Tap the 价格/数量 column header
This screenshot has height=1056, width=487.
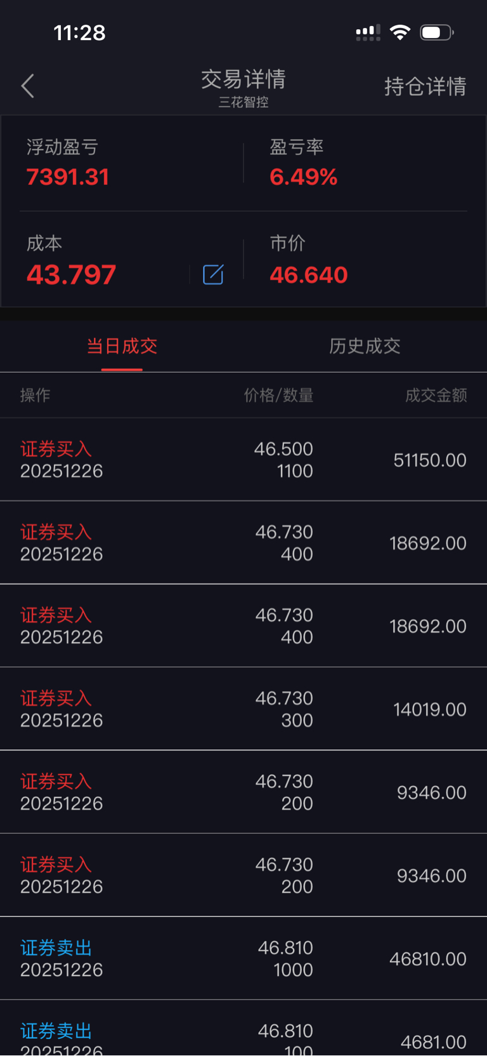point(279,395)
